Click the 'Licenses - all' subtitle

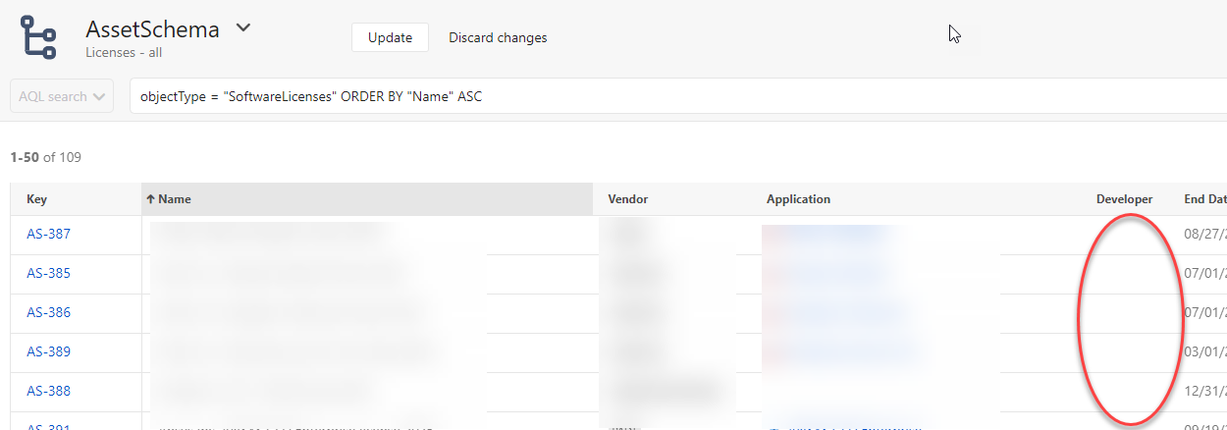point(124,53)
